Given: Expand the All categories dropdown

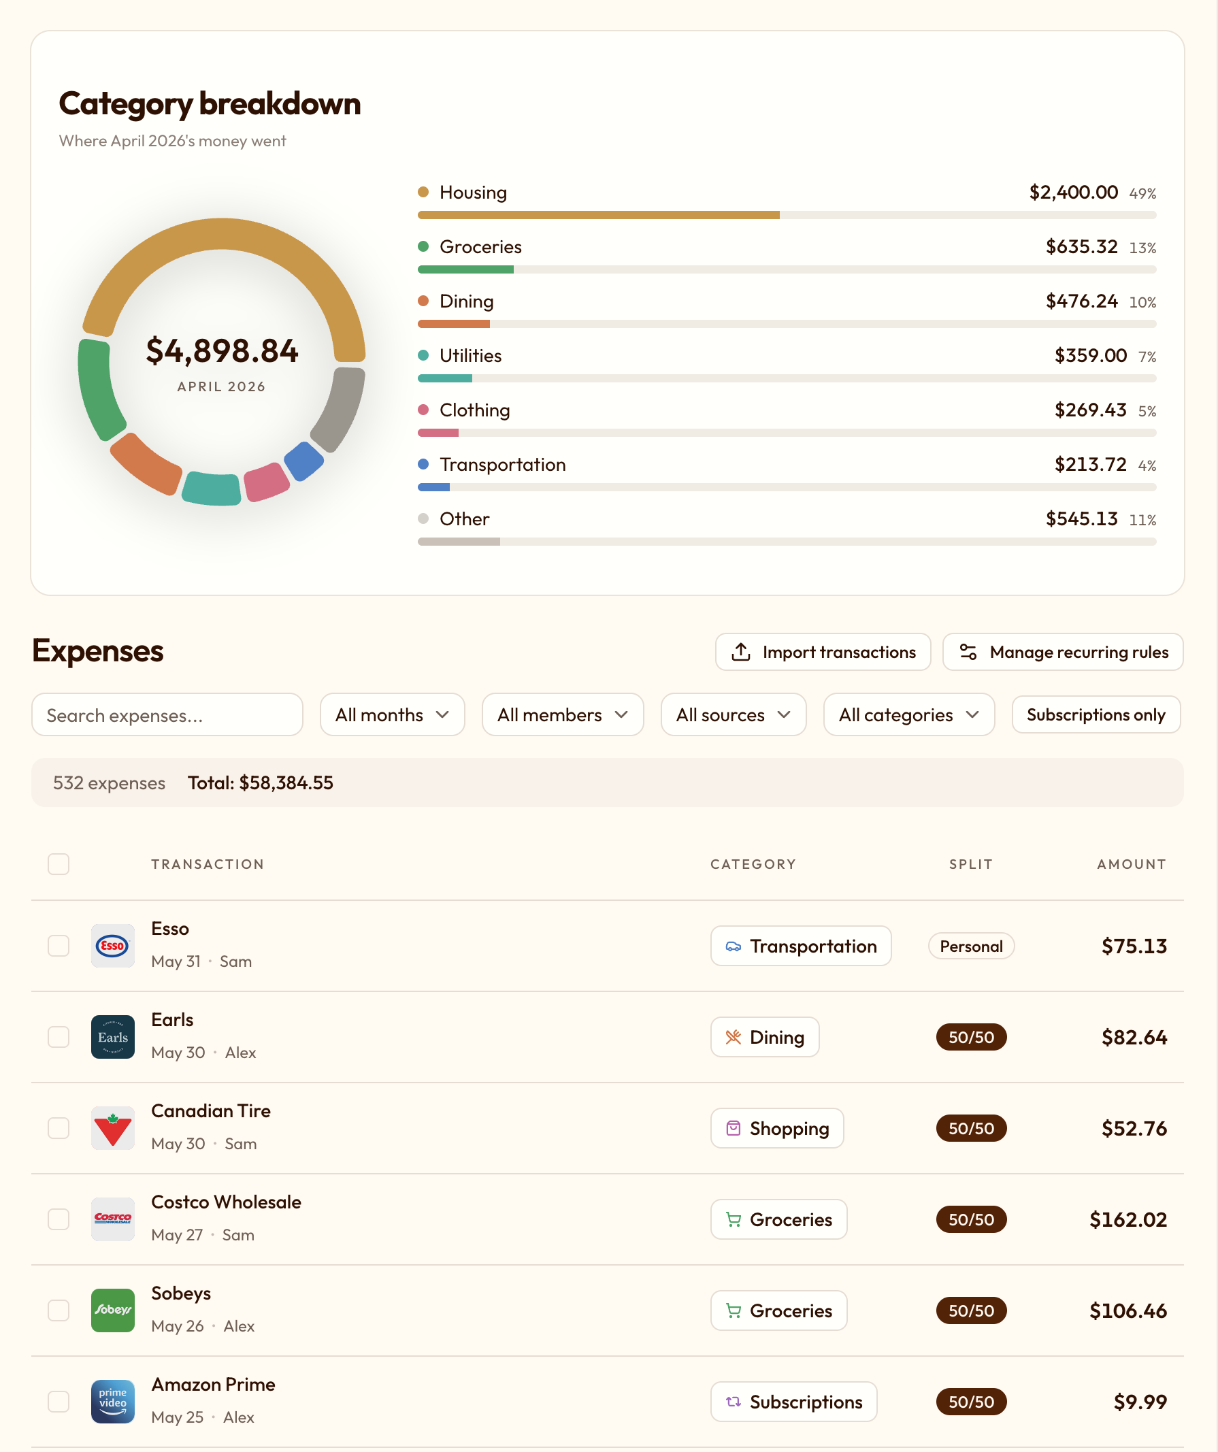Looking at the screenshot, I should tap(910, 715).
